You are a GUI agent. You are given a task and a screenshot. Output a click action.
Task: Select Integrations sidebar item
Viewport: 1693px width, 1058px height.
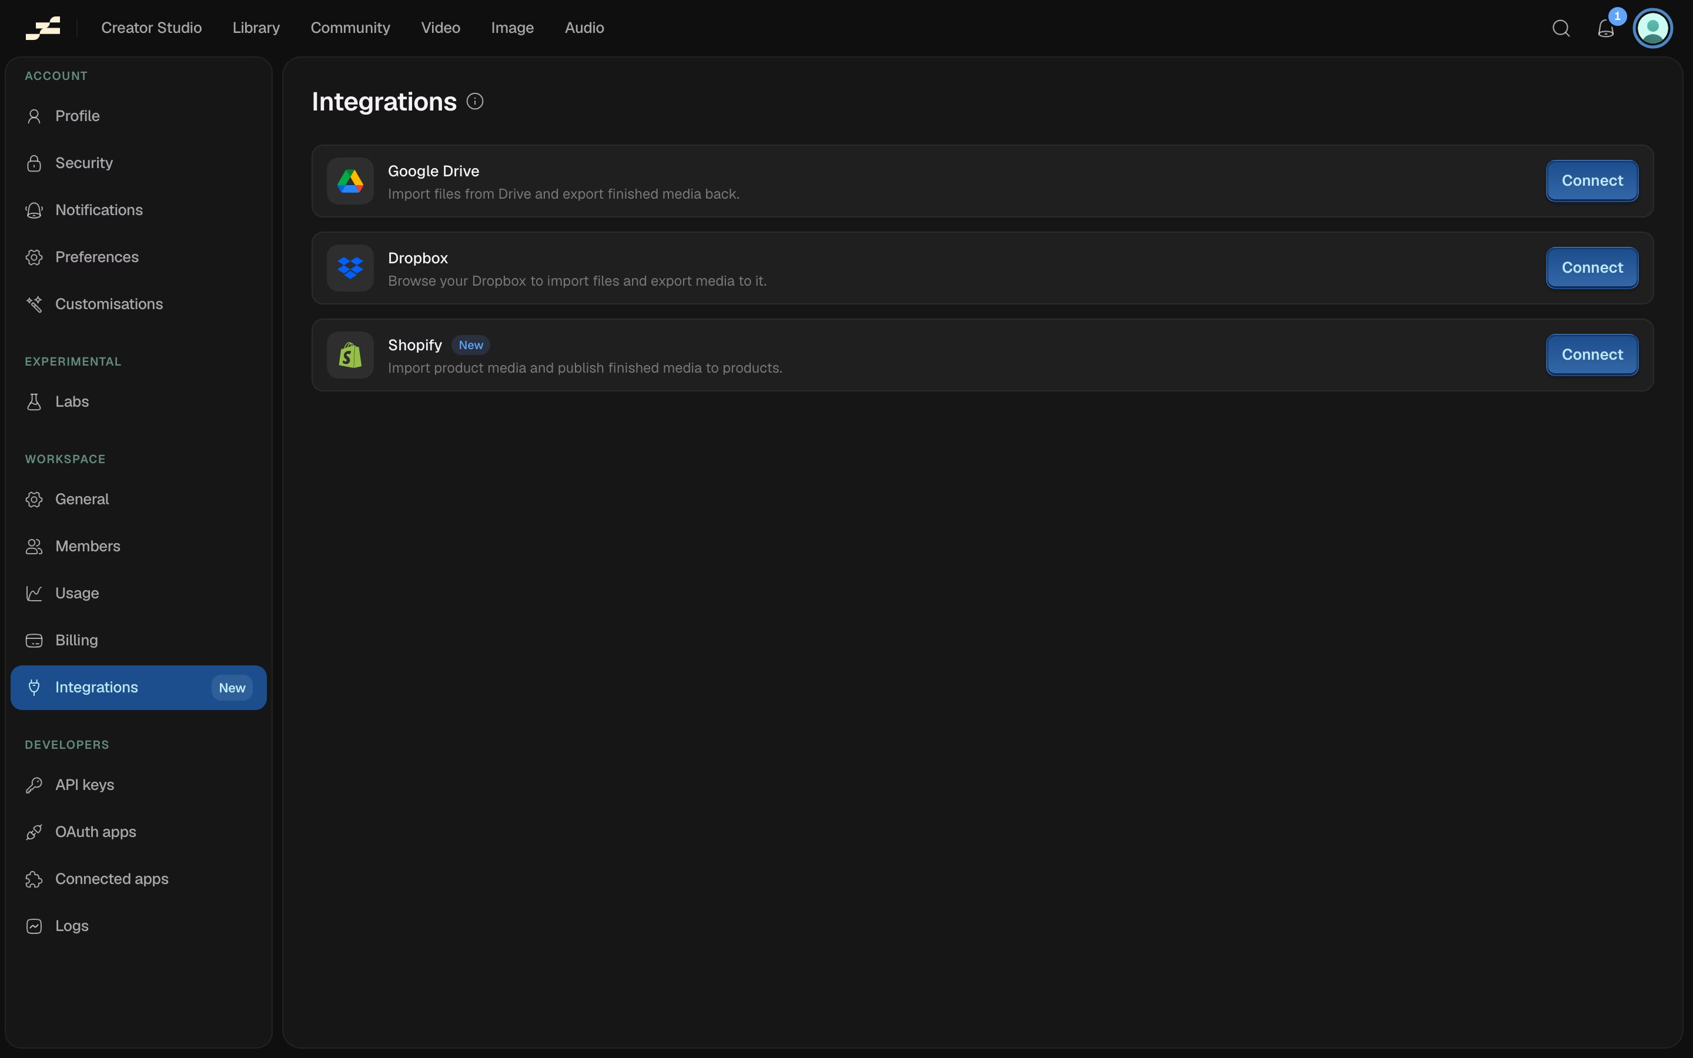coord(139,687)
